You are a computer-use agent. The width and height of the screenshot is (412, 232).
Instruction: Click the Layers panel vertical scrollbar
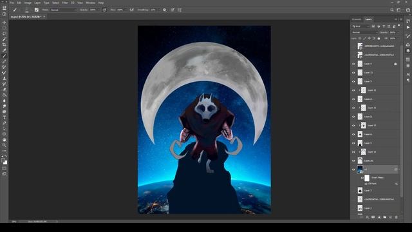402,121
